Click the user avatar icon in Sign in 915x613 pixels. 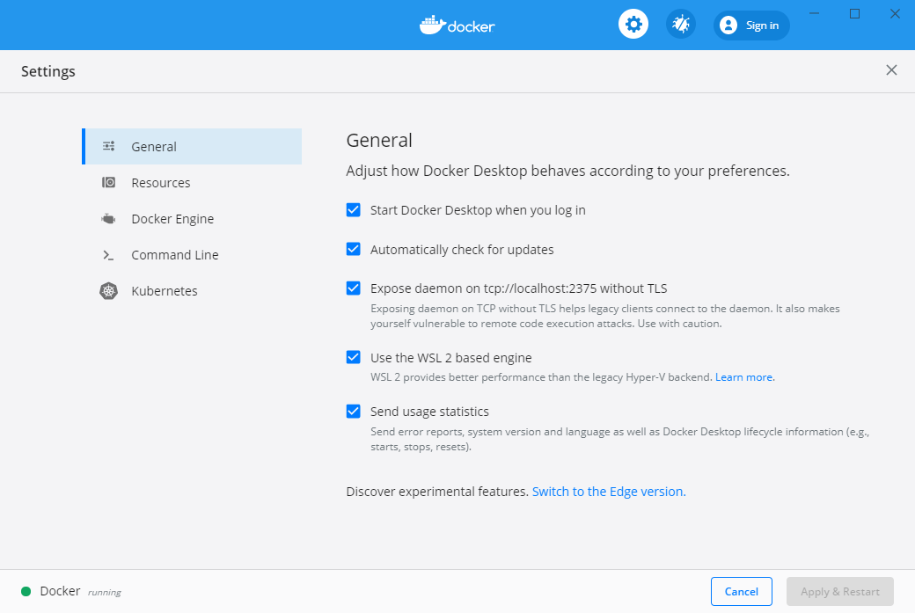pyautogui.click(x=728, y=26)
